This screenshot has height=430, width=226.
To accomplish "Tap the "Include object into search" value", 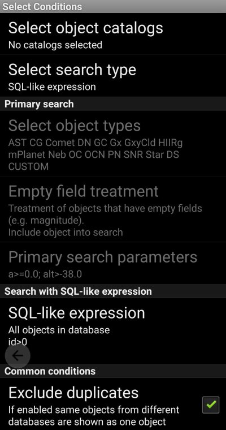I will [x=66, y=233].
